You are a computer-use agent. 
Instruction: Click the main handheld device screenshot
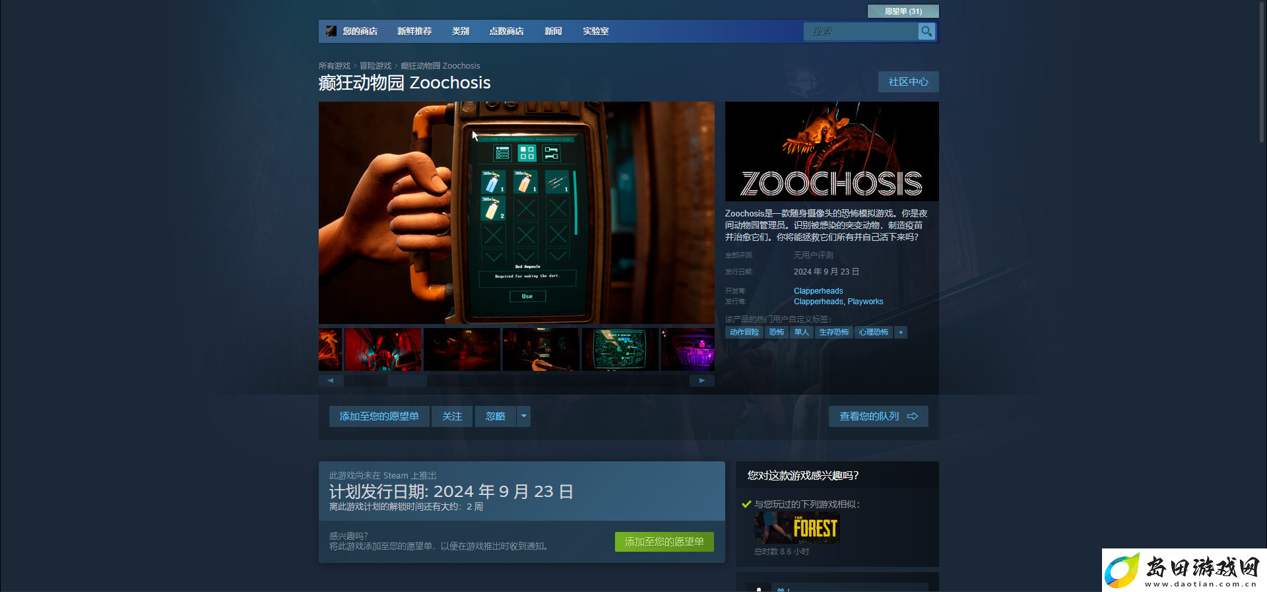point(517,213)
